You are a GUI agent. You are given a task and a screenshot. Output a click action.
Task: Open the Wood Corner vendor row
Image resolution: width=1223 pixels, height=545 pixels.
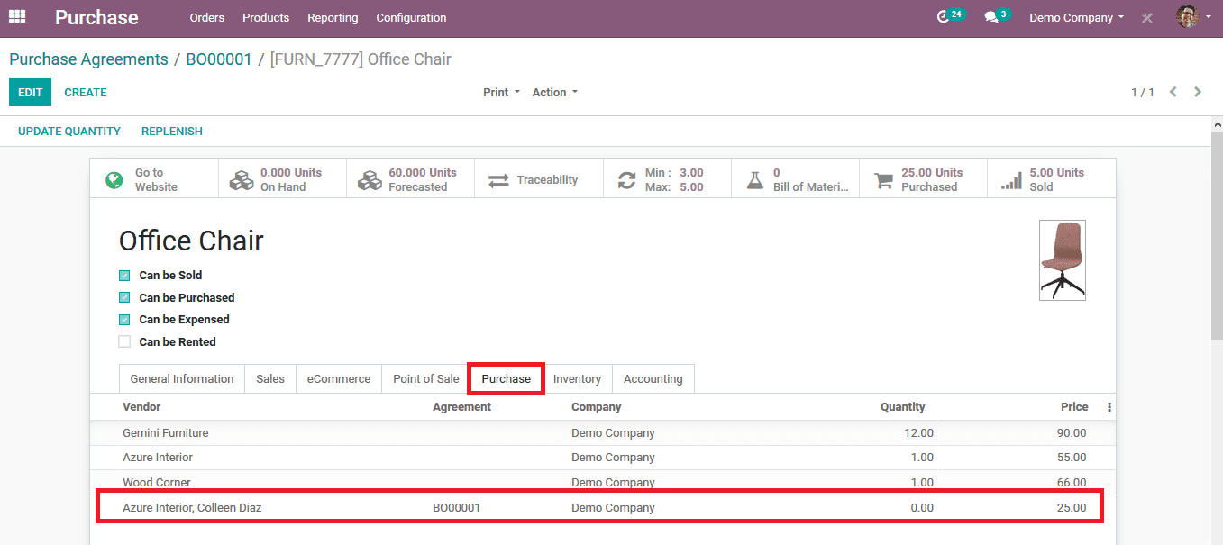(x=602, y=482)
